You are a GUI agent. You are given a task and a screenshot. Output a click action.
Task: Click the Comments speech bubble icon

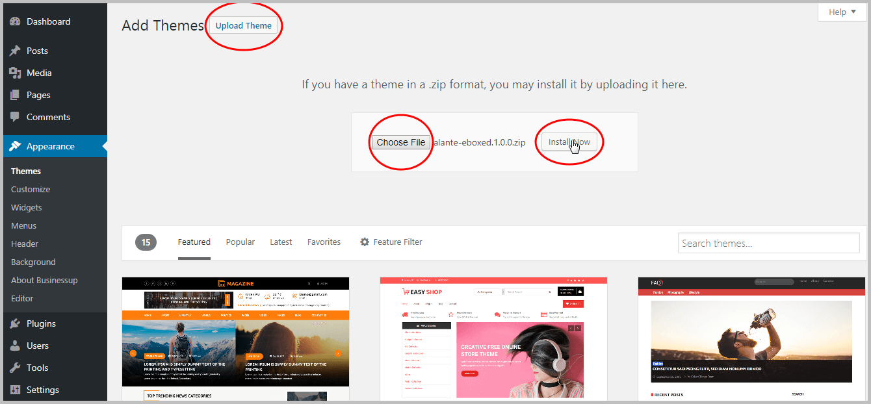pos(15,117)
